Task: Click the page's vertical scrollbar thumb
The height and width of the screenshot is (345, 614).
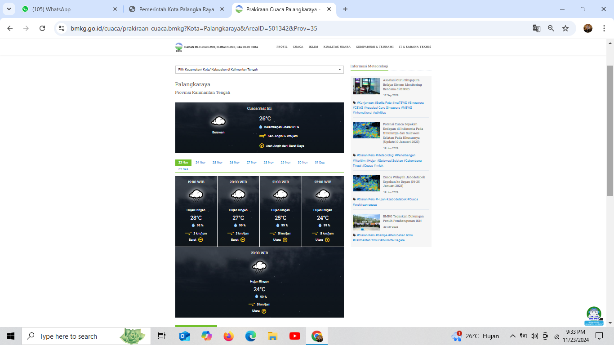Action: pos(610,130)
